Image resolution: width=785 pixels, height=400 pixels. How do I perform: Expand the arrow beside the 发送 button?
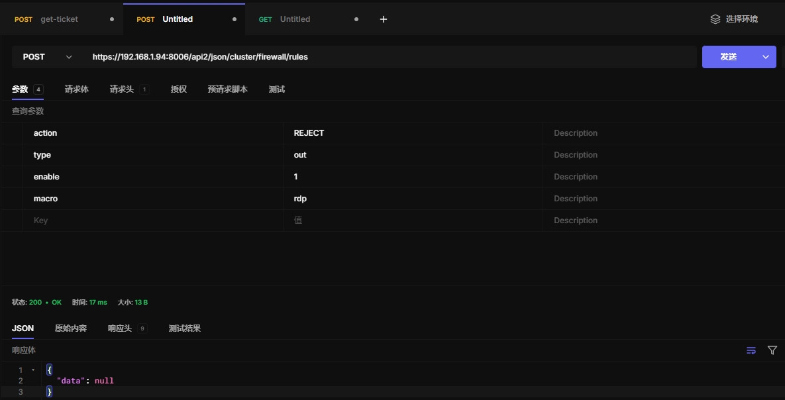[x=766, y=57]
